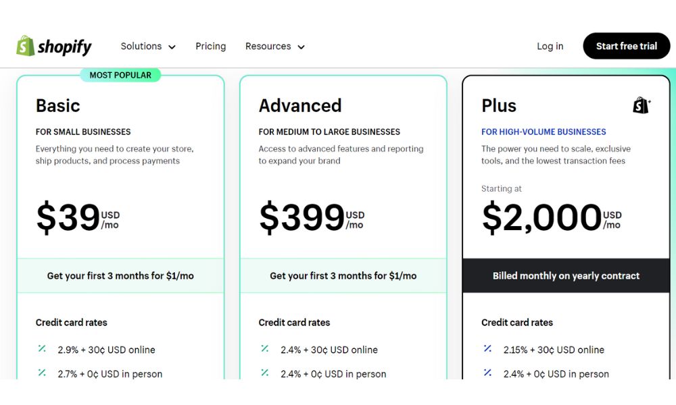The width and height of the screenshot is (676, 405).
Task: Click percent icon beside Basic online rate
Action: (42, 349)
